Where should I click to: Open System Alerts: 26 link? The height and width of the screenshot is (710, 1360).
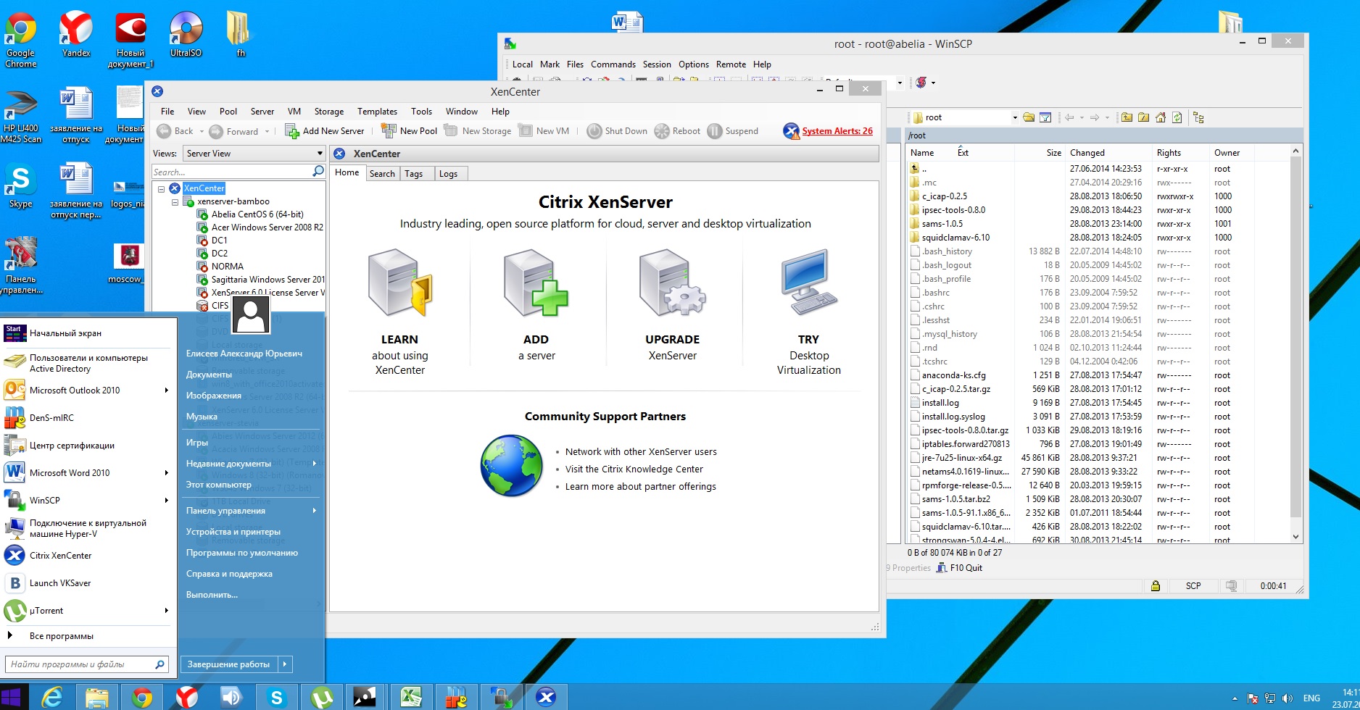pos(837,131)
